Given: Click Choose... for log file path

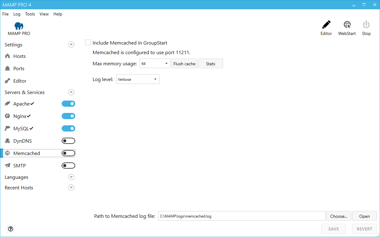Looking at the screenshot, I should tap(339, 216).
